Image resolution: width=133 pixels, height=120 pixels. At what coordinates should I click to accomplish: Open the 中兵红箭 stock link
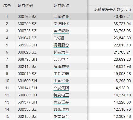pyautogui.click(x=61, y=74)
